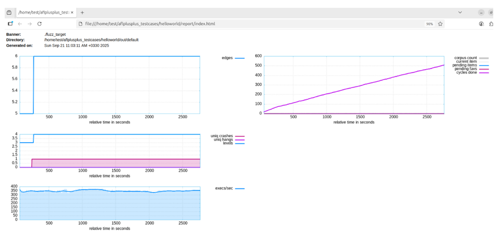Viewport: 499px width, 240px height.
Task: Reload the report page
Action: coord(40,24)
